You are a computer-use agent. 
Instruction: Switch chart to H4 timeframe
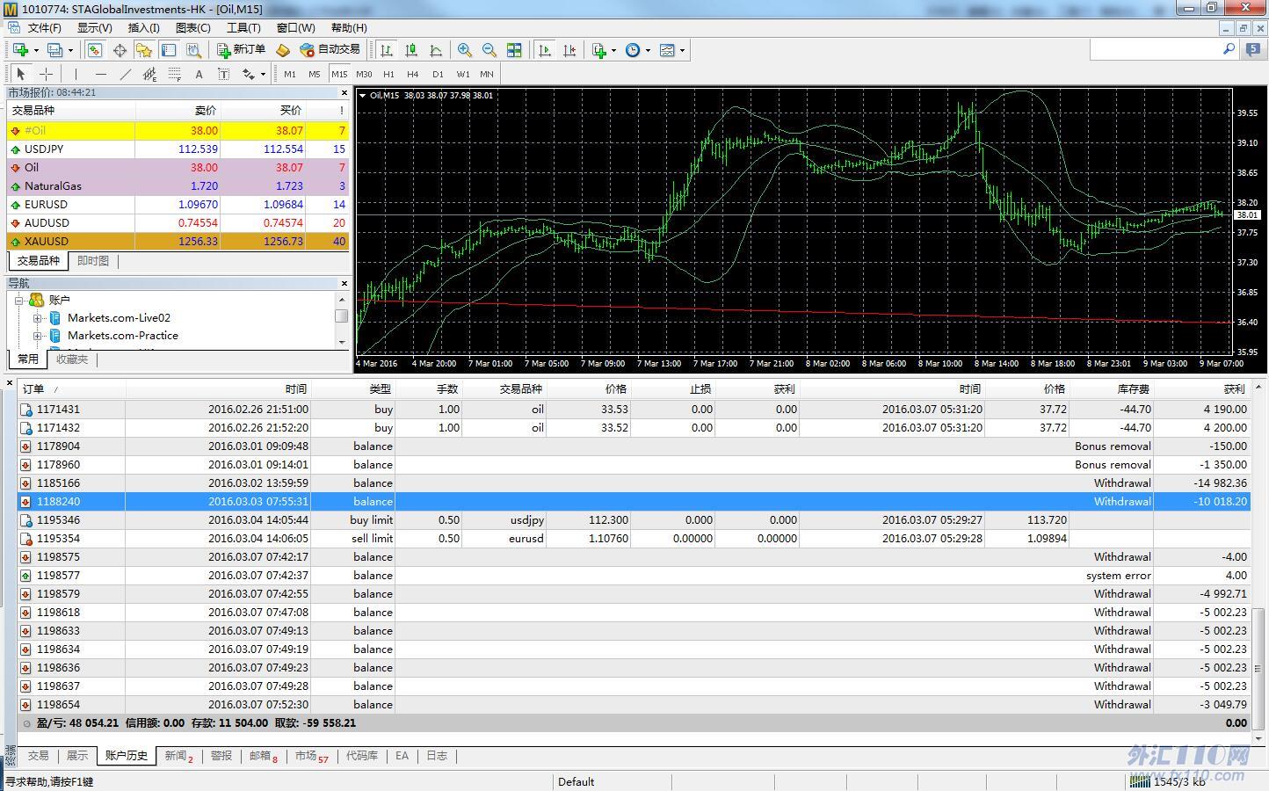pyautogui.click(x=413, y=74)
